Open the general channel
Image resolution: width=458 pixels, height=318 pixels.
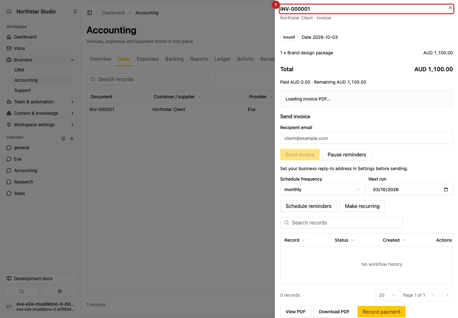pyautogui.click(x=41, y=148)
